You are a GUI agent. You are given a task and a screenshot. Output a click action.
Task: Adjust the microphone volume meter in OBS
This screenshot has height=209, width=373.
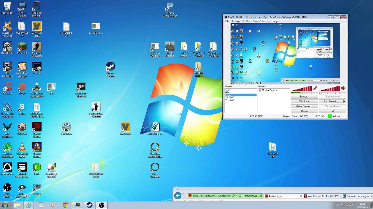[x=301, y=89]
